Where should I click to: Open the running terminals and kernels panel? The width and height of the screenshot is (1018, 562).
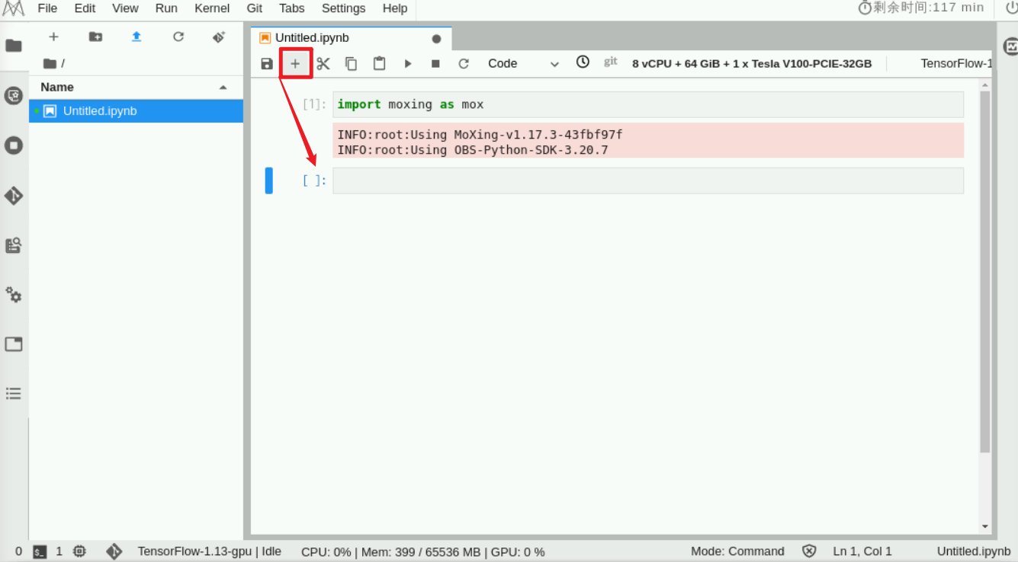pos(14,145)
